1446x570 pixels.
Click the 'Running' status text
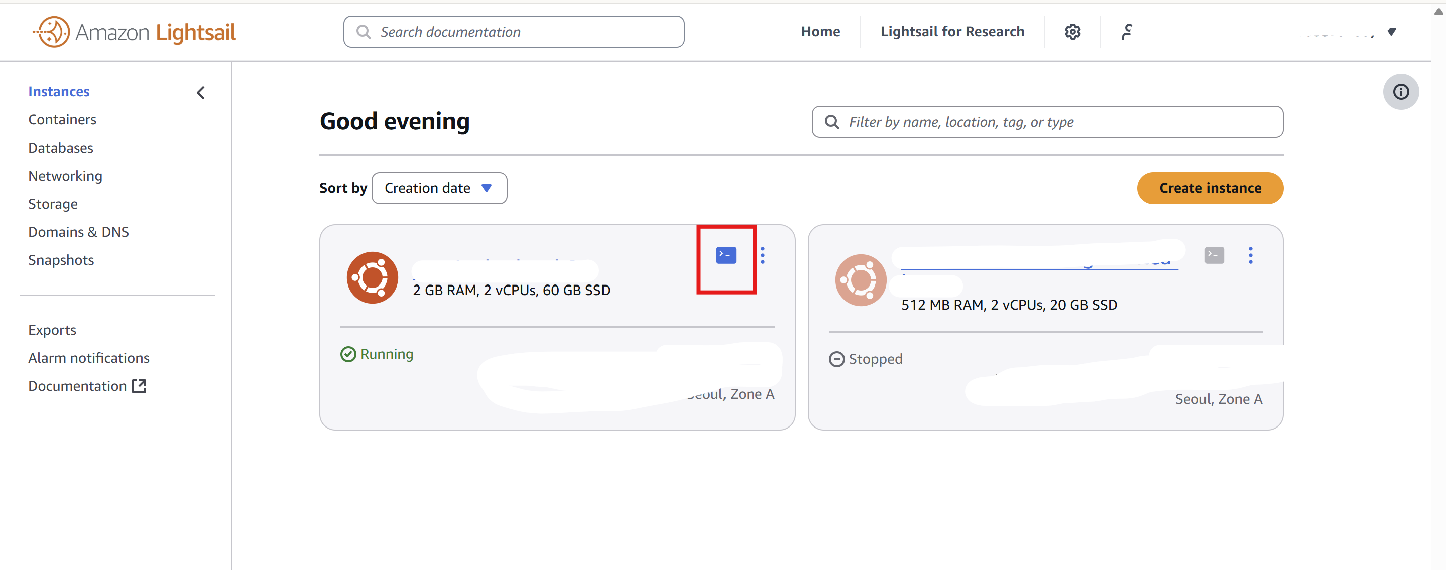click(x=387, y=354)
